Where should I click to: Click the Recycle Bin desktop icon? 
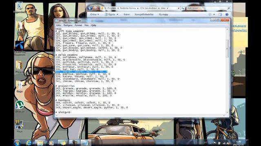click(19, 7)
